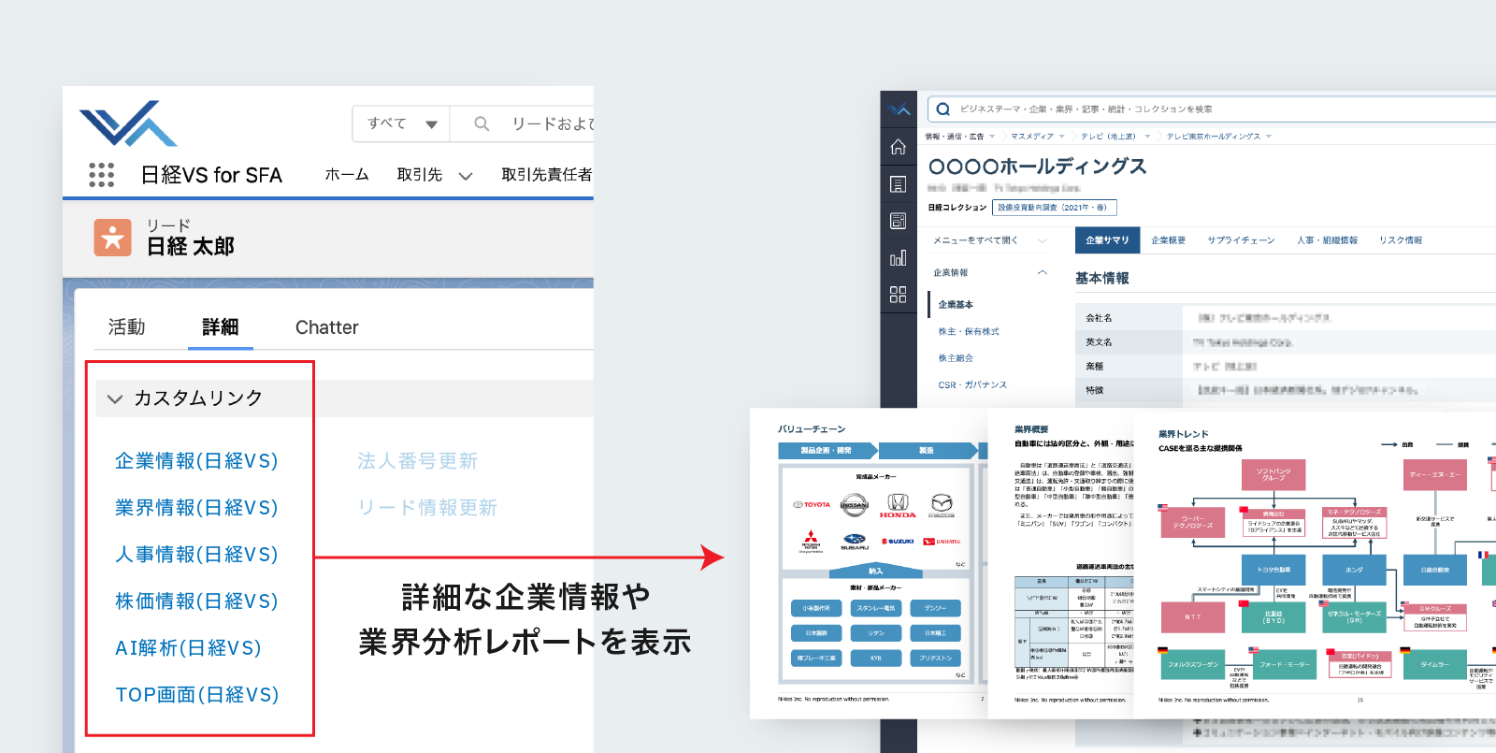Switch to the 詳細 tab
Viewport: 1496px width, 753px height.
(221, 327)
